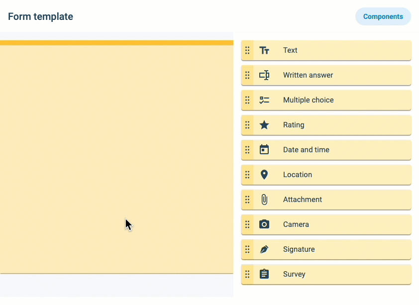Image resolution: width=419 pixels, height=305 pixels.
Task: Toggle the Components panel button
Action: [383, 16]
